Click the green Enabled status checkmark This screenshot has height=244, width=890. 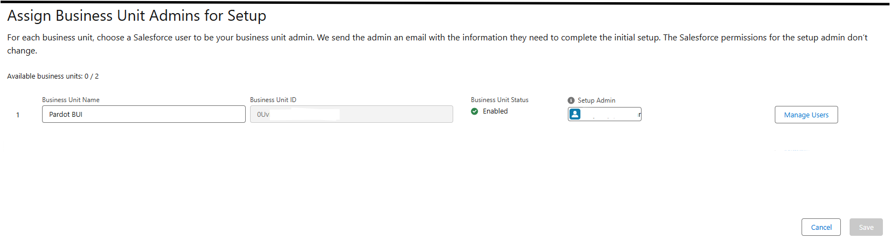click(474, 111)
